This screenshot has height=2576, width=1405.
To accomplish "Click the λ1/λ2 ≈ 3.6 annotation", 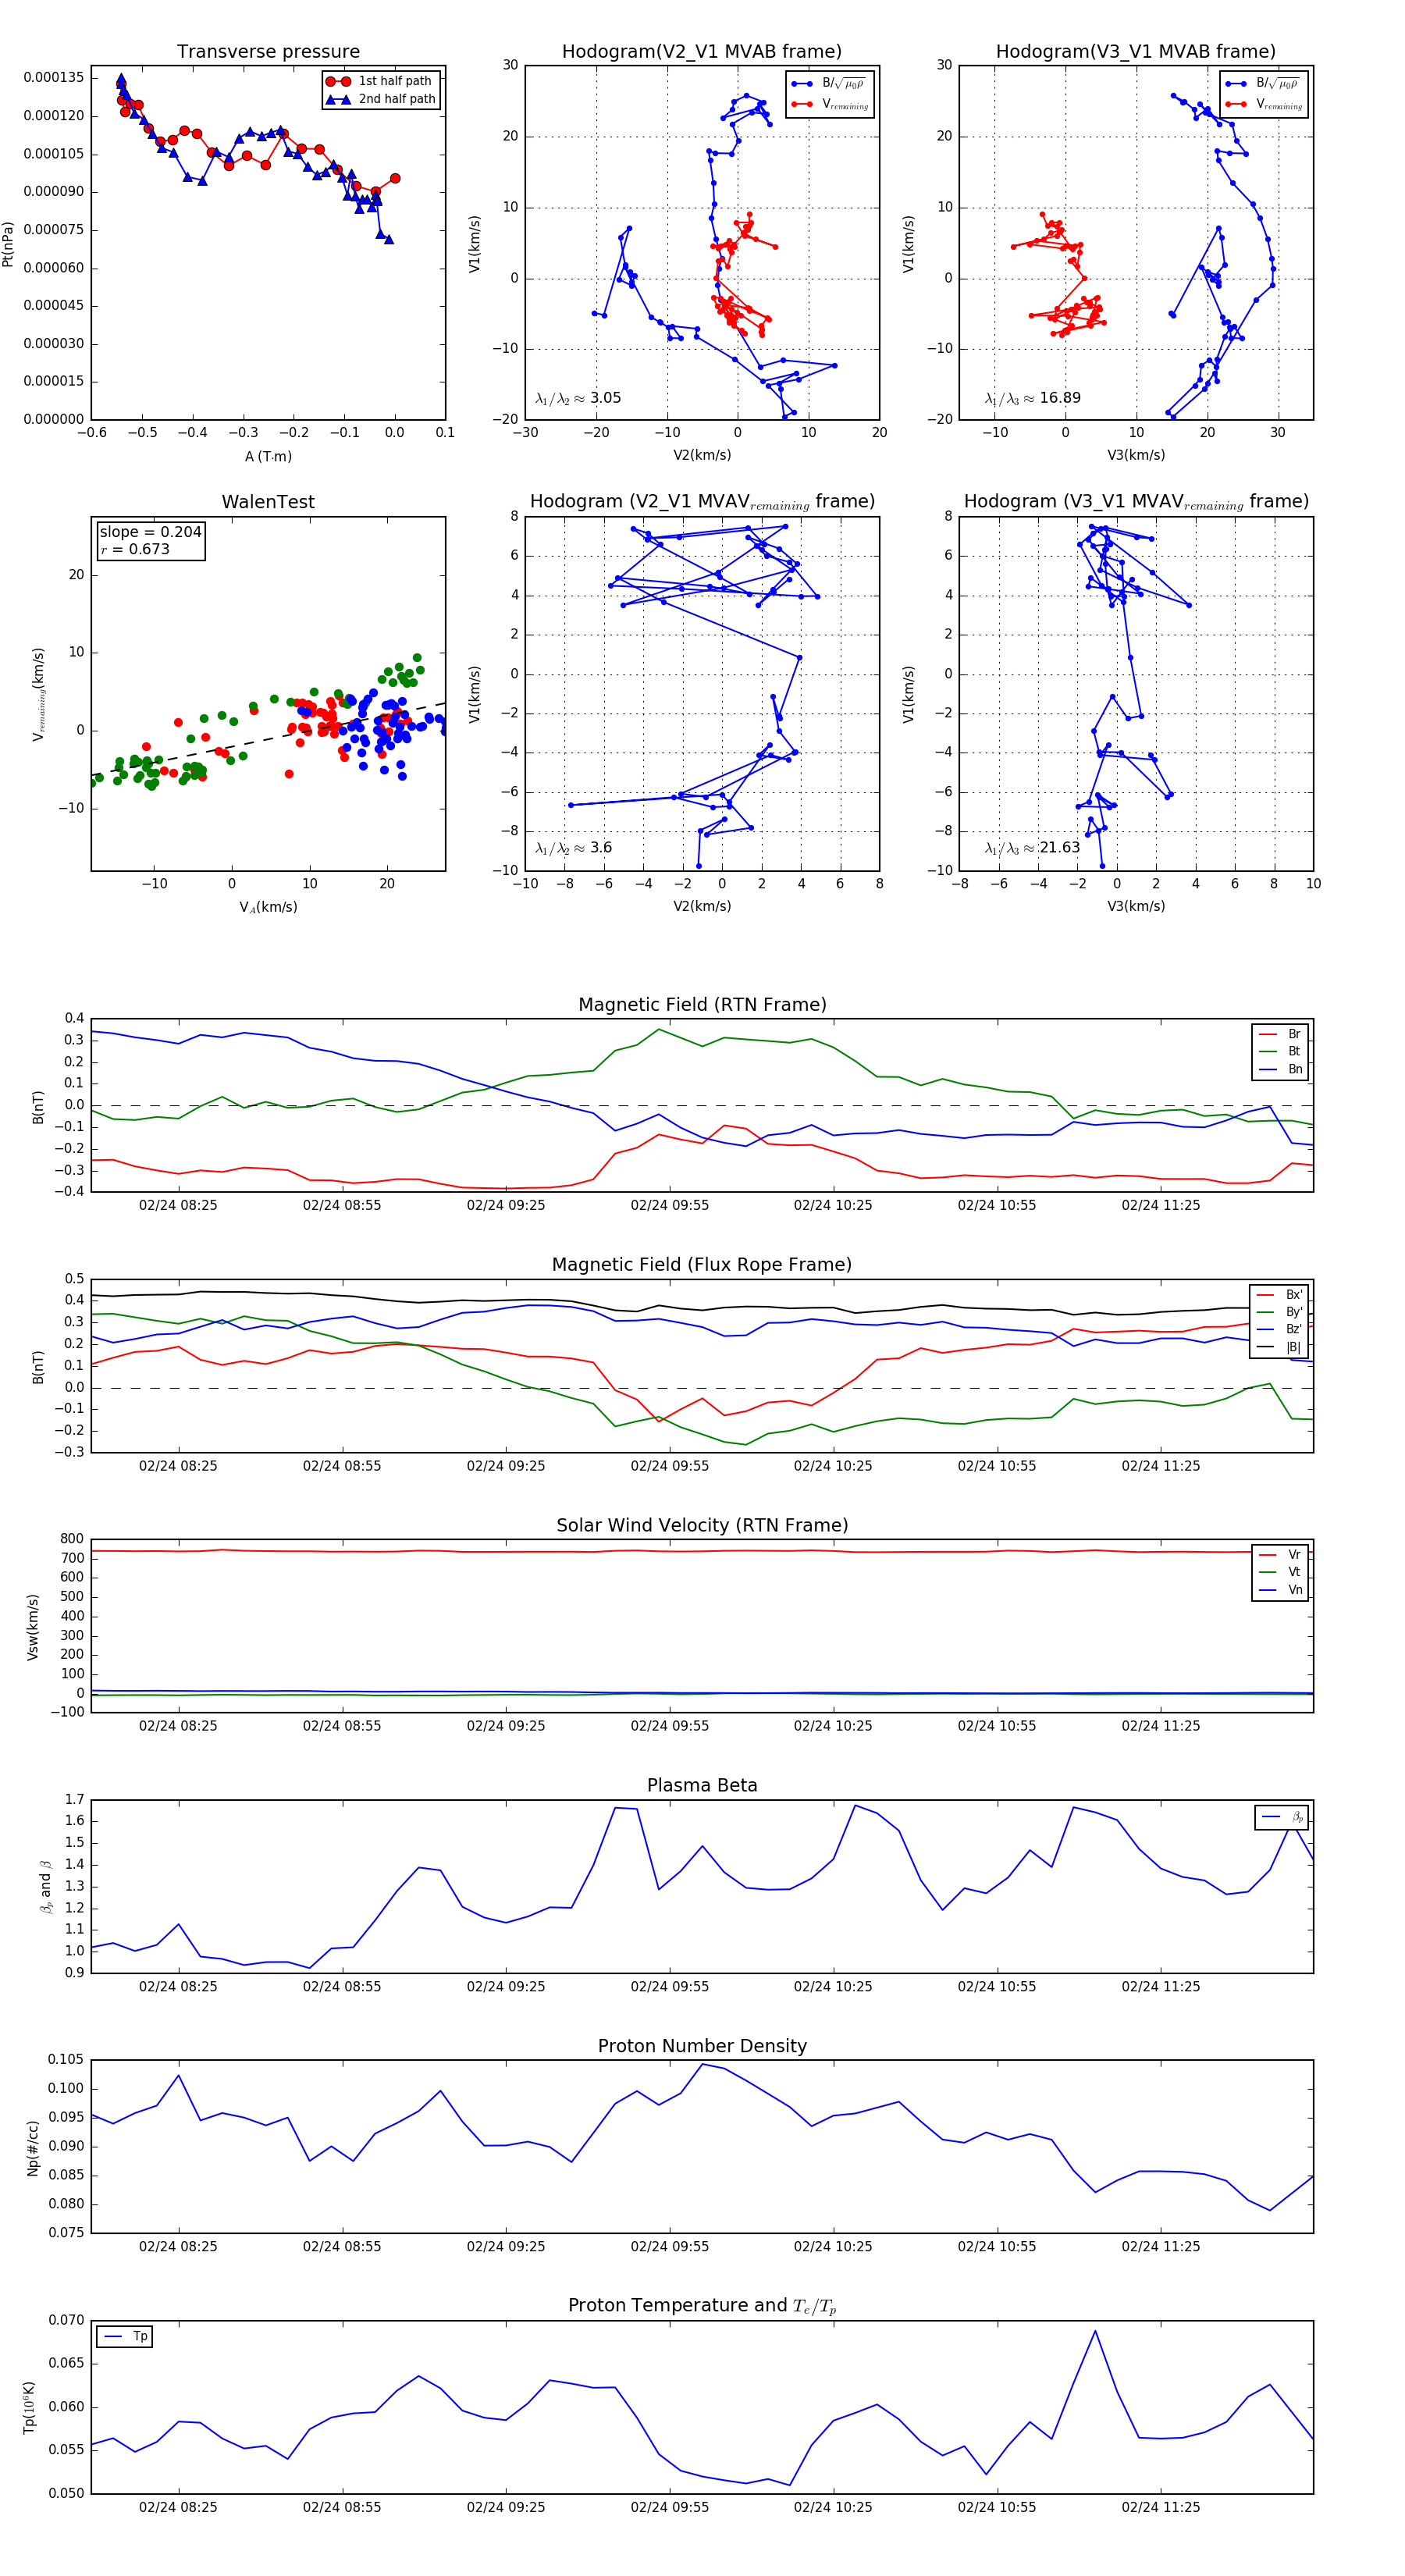I will 573,848.
